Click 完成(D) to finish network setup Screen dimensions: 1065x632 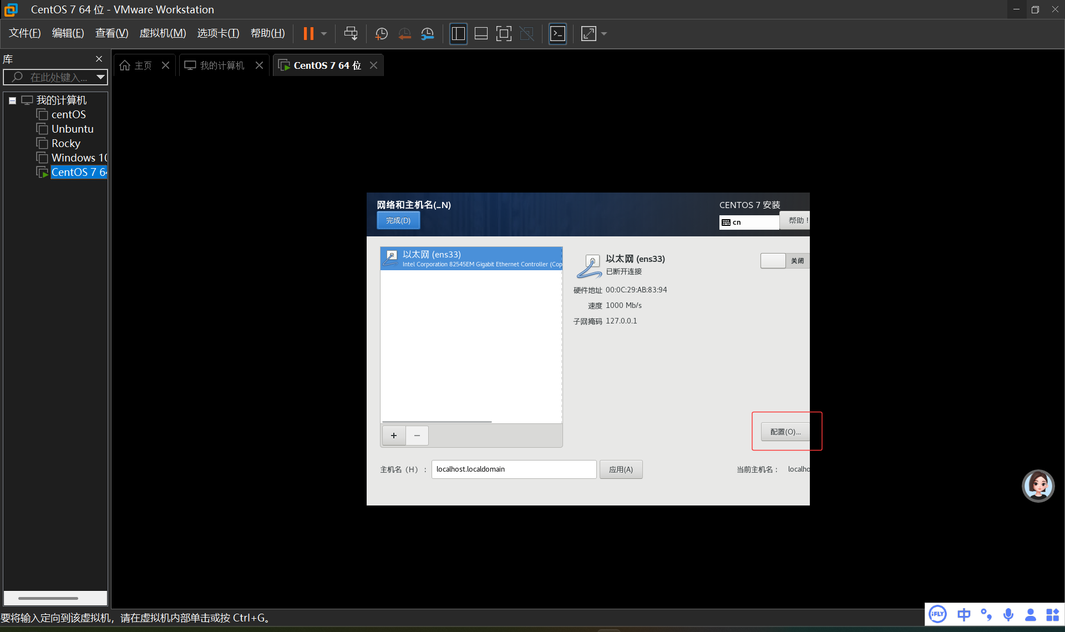(x=398, y=220)
